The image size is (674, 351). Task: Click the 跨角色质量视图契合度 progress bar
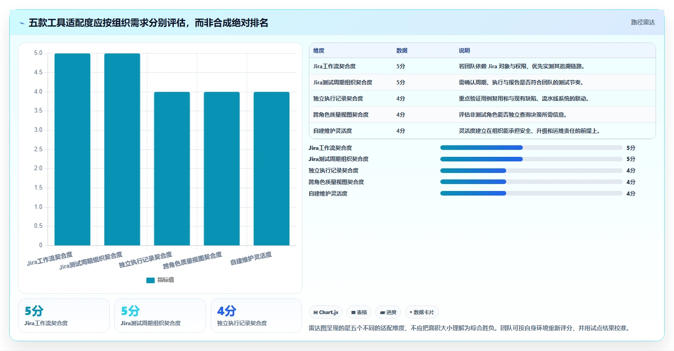click(531, 182)
